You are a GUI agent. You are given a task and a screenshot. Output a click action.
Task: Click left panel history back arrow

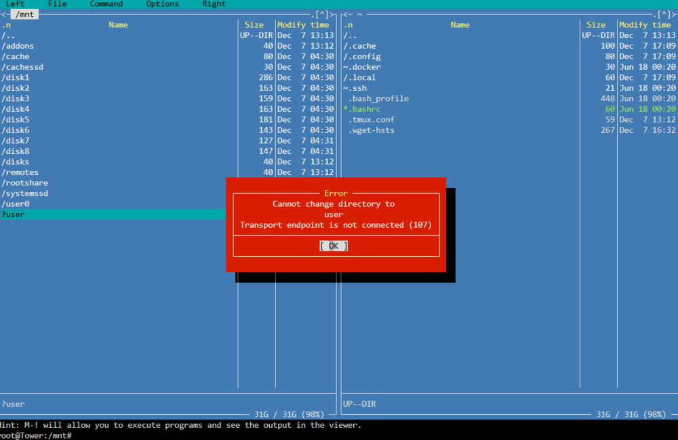pyautogui.click(x=4, y=14)
